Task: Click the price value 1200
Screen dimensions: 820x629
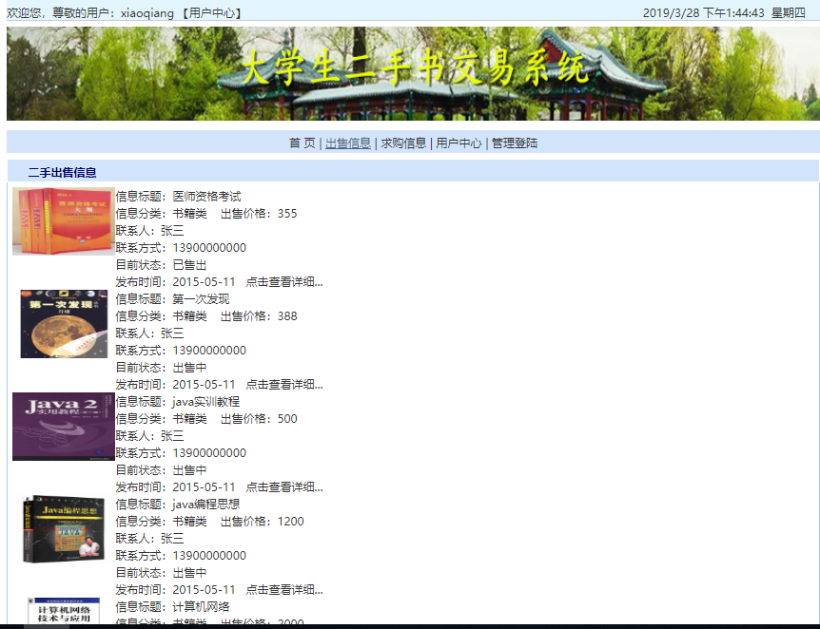Action: pos(291,522)
